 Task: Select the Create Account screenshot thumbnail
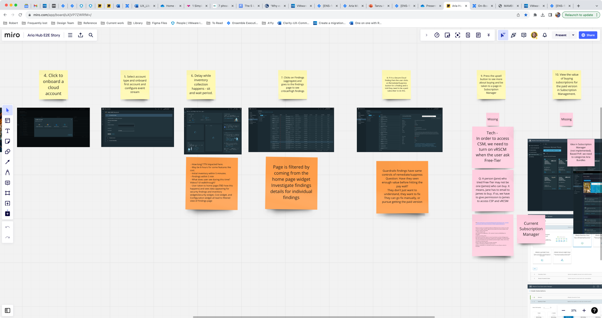[53, 127]
